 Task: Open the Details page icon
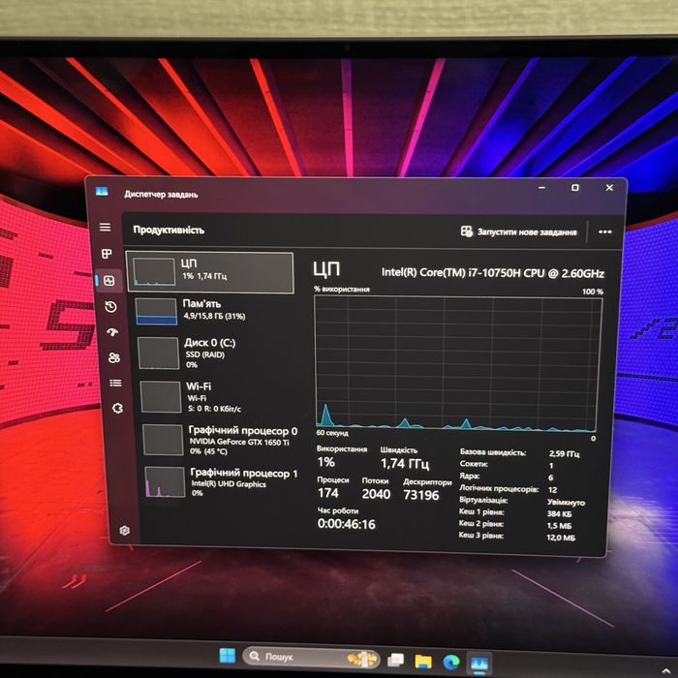point(115,383)
